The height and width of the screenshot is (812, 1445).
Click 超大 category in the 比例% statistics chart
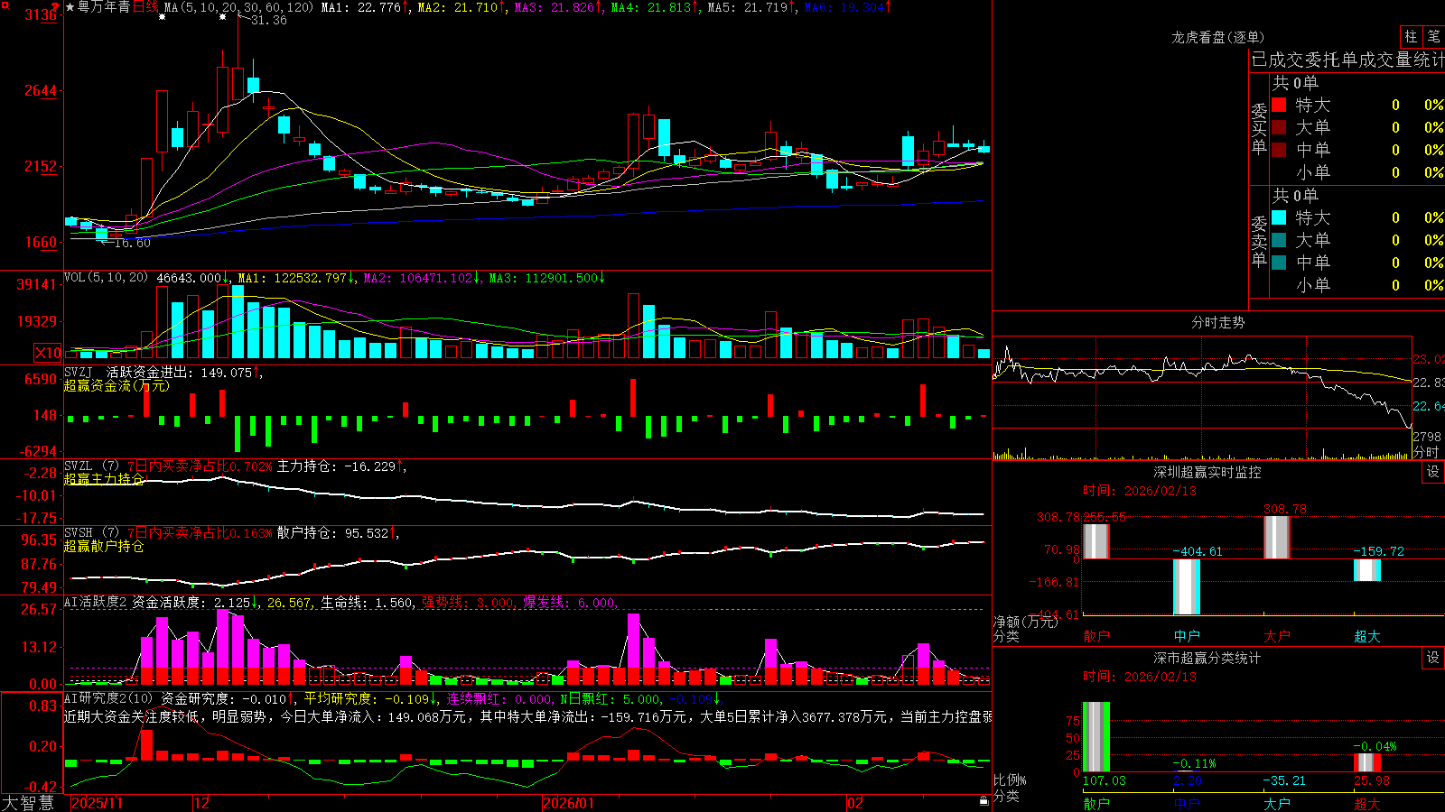[x=1367, y=803]
